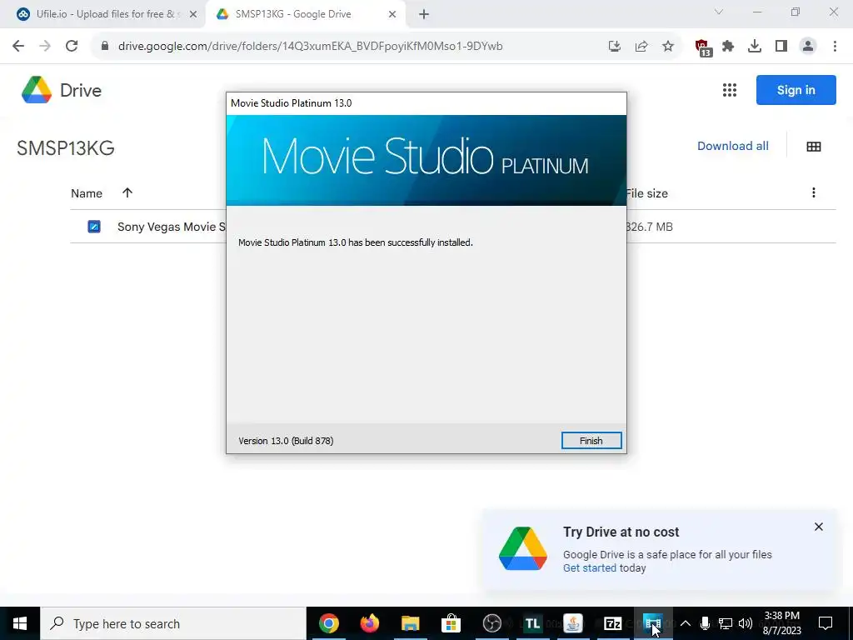Screen dimensions: 853x640
Task: Open the Extensions puzzle icon
Action: 728,47
